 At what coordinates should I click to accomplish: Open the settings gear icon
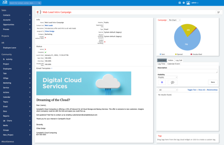pos(184,3)
